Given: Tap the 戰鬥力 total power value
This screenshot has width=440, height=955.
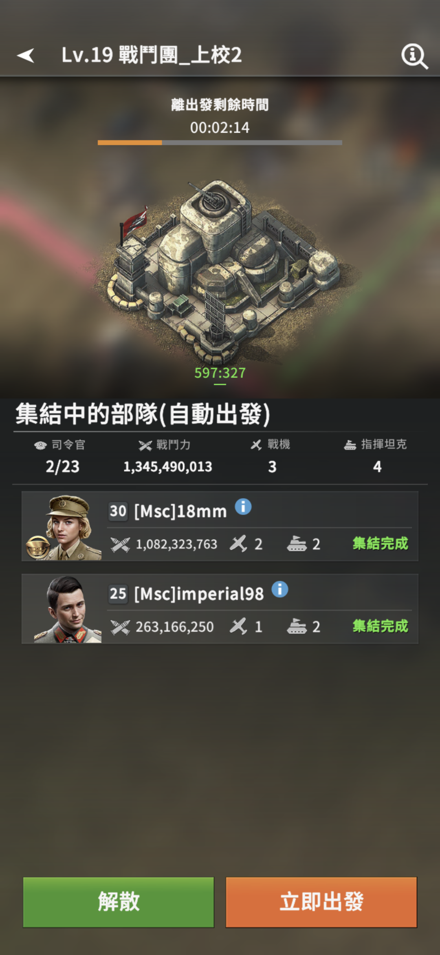Looking at the screenshot, I should (168, 466).
